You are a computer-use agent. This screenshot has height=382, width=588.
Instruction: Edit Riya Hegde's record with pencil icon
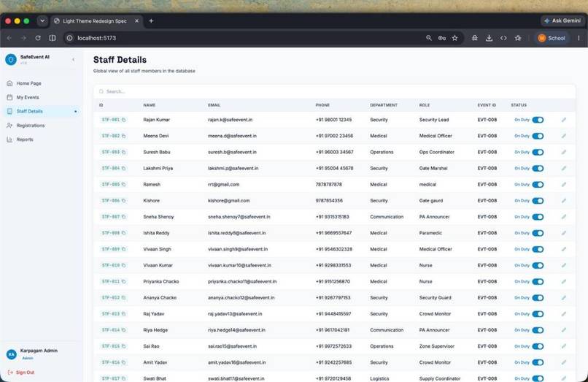tap(564, 330)
